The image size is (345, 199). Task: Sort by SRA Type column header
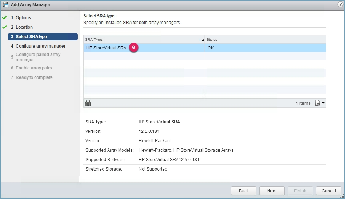[x=144, y=39]
